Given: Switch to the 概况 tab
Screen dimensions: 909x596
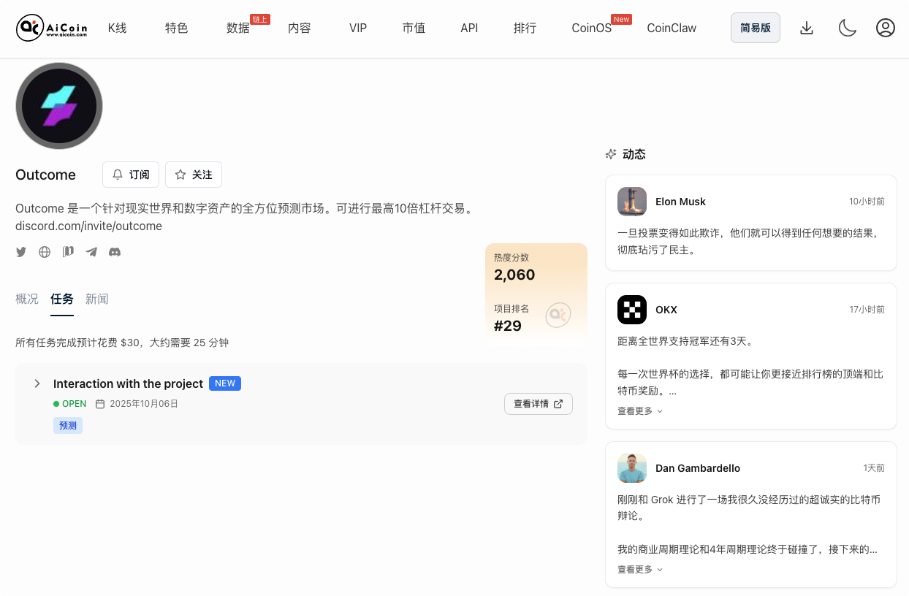Looking at the screenshot, I should tap(27, 299).
